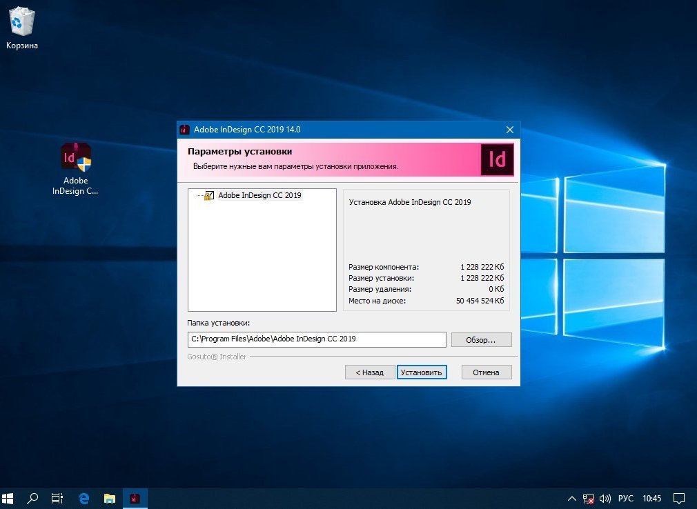The image size is (697, 509).
Task: Launch Microsoft Edge from taskbar
Action: click(x=84, y=499)
